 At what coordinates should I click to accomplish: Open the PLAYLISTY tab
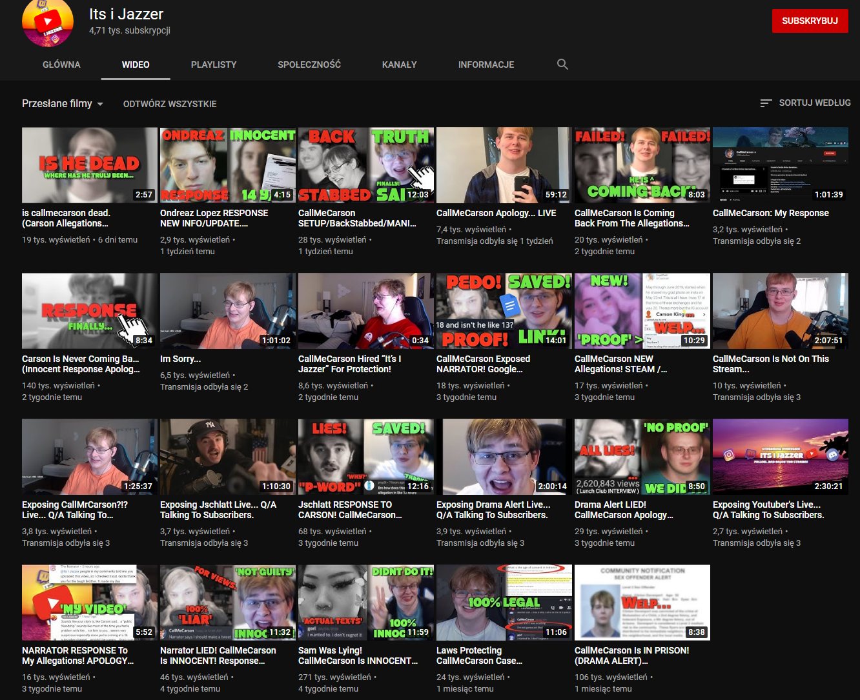coord(214,65)
